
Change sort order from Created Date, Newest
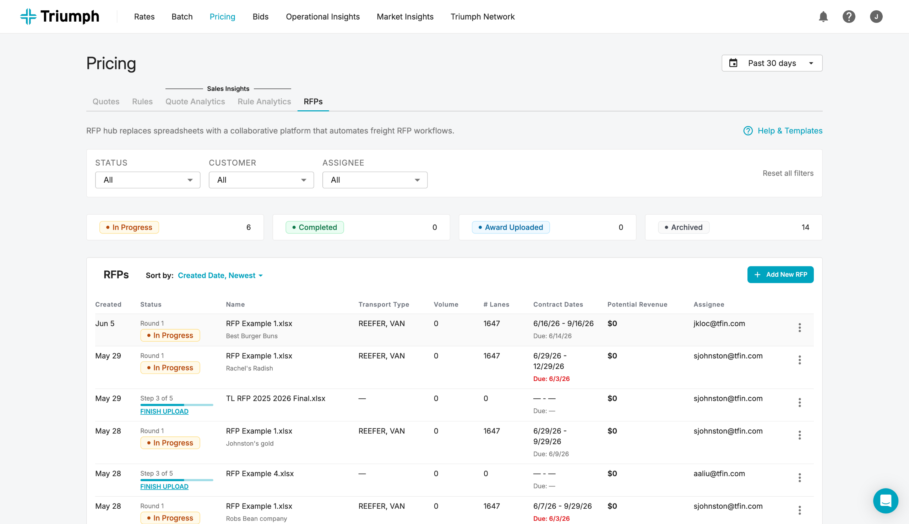[x=220, y=275]
